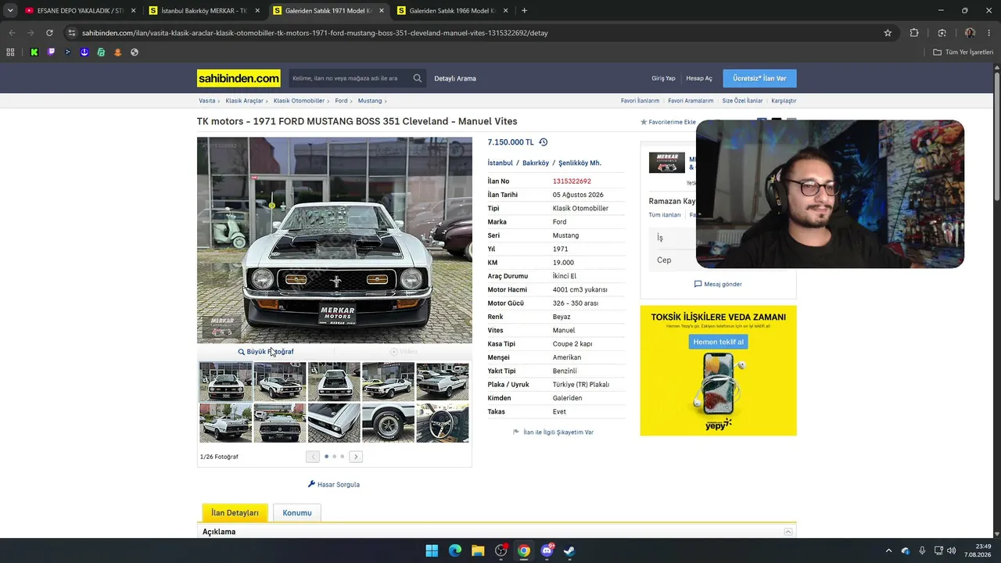Open the apps grid in bookmarks bar

10,52
